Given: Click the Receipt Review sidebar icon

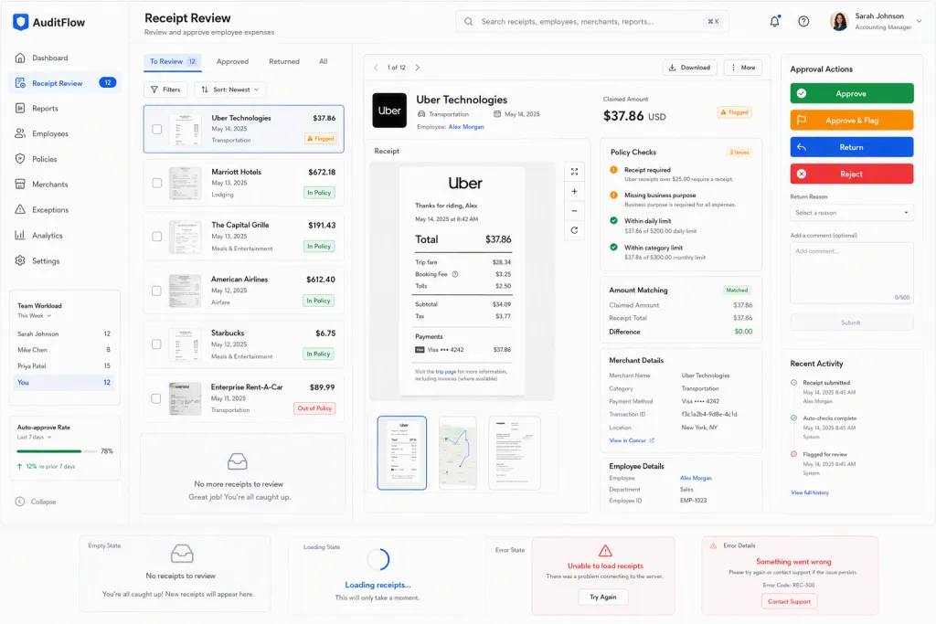Looking at the screenshot, I should click(20, 83).
